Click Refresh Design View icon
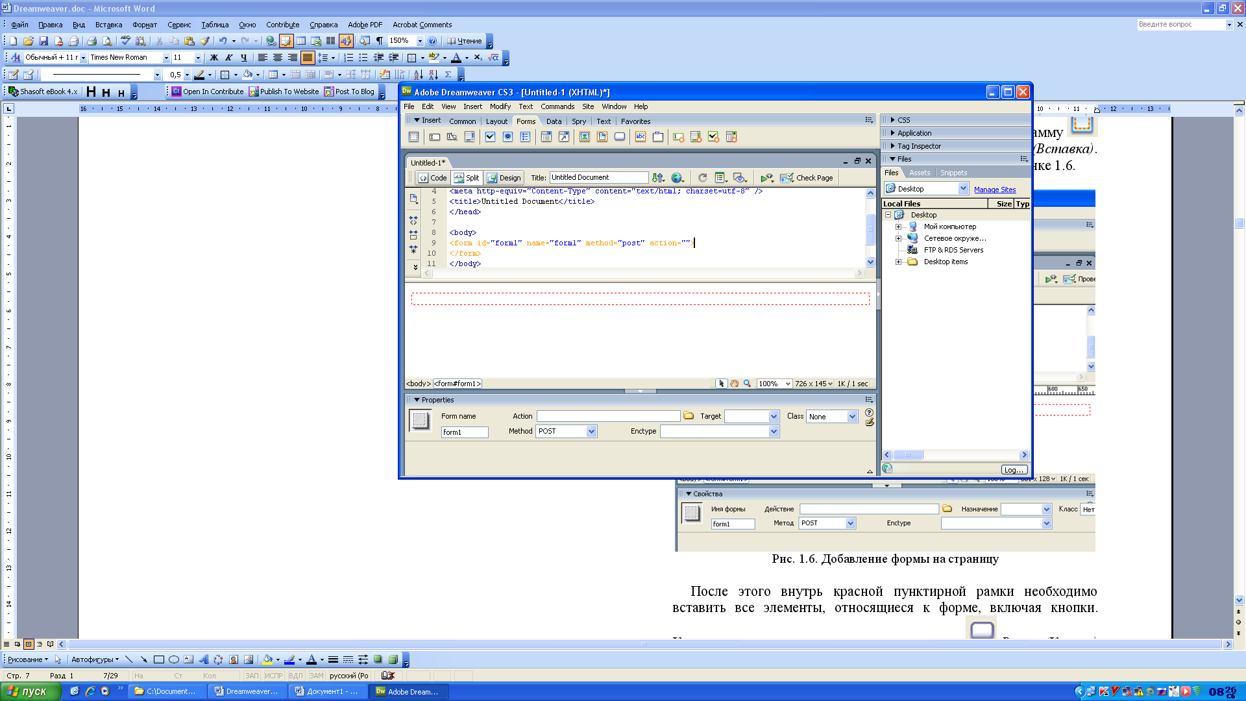The height and width of the screenshot is (701, 1246). point(702,177)
